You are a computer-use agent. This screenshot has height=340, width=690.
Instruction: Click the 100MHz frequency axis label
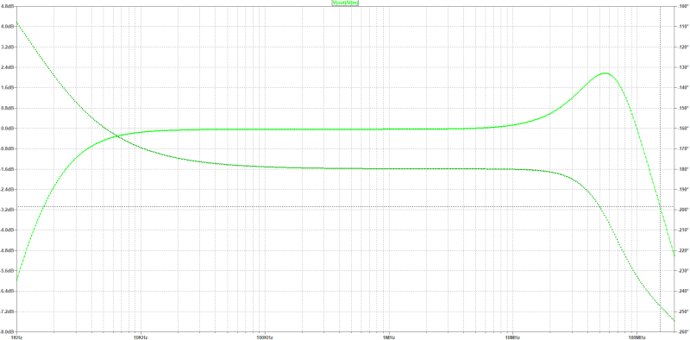tap(637, 337)
